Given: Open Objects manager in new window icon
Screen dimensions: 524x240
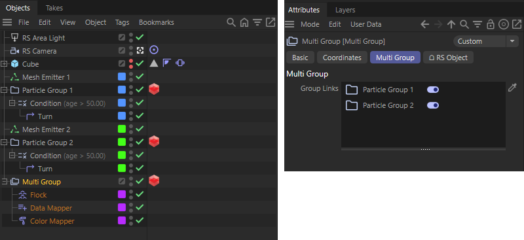Looking at the screenshot, I should tap(270, 22).
